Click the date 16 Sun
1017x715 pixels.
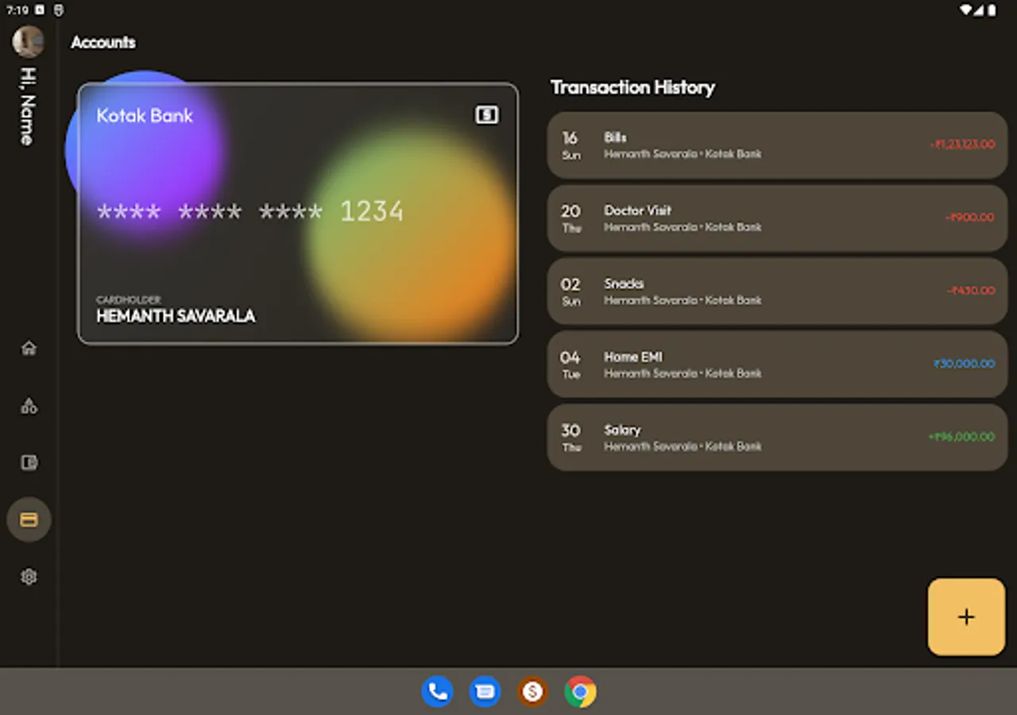(x=570, y=145)
